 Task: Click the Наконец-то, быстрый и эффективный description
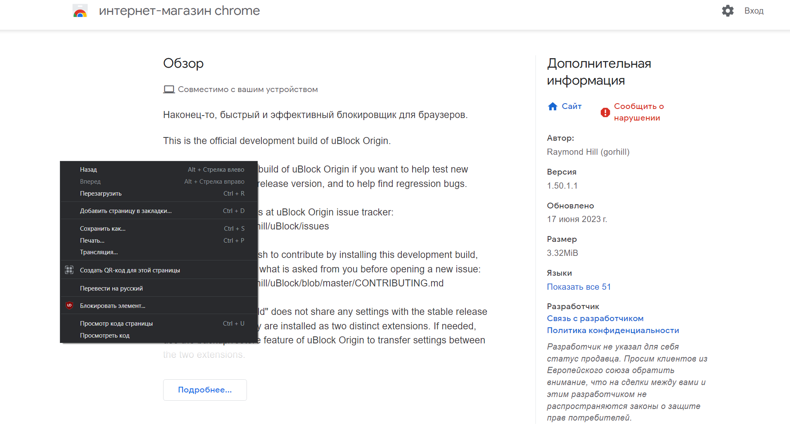coord(316,115)
